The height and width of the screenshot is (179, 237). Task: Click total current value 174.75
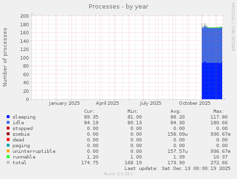[x=90, y=163]
